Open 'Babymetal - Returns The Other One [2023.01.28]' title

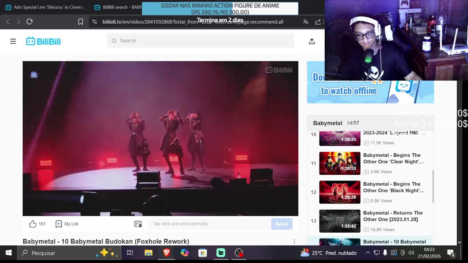(393, 216)
